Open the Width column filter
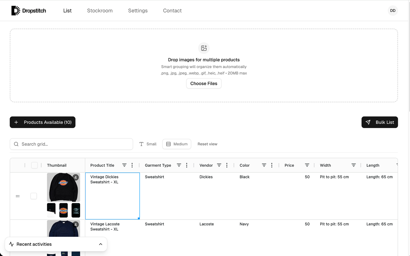Screen dimensions: 410x256 point(354,165)
